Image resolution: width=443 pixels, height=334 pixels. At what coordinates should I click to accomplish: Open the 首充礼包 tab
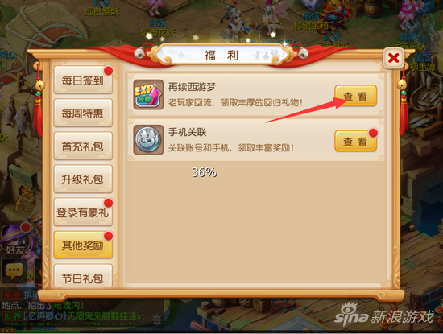pyautogui.click(x=83, y=146)
